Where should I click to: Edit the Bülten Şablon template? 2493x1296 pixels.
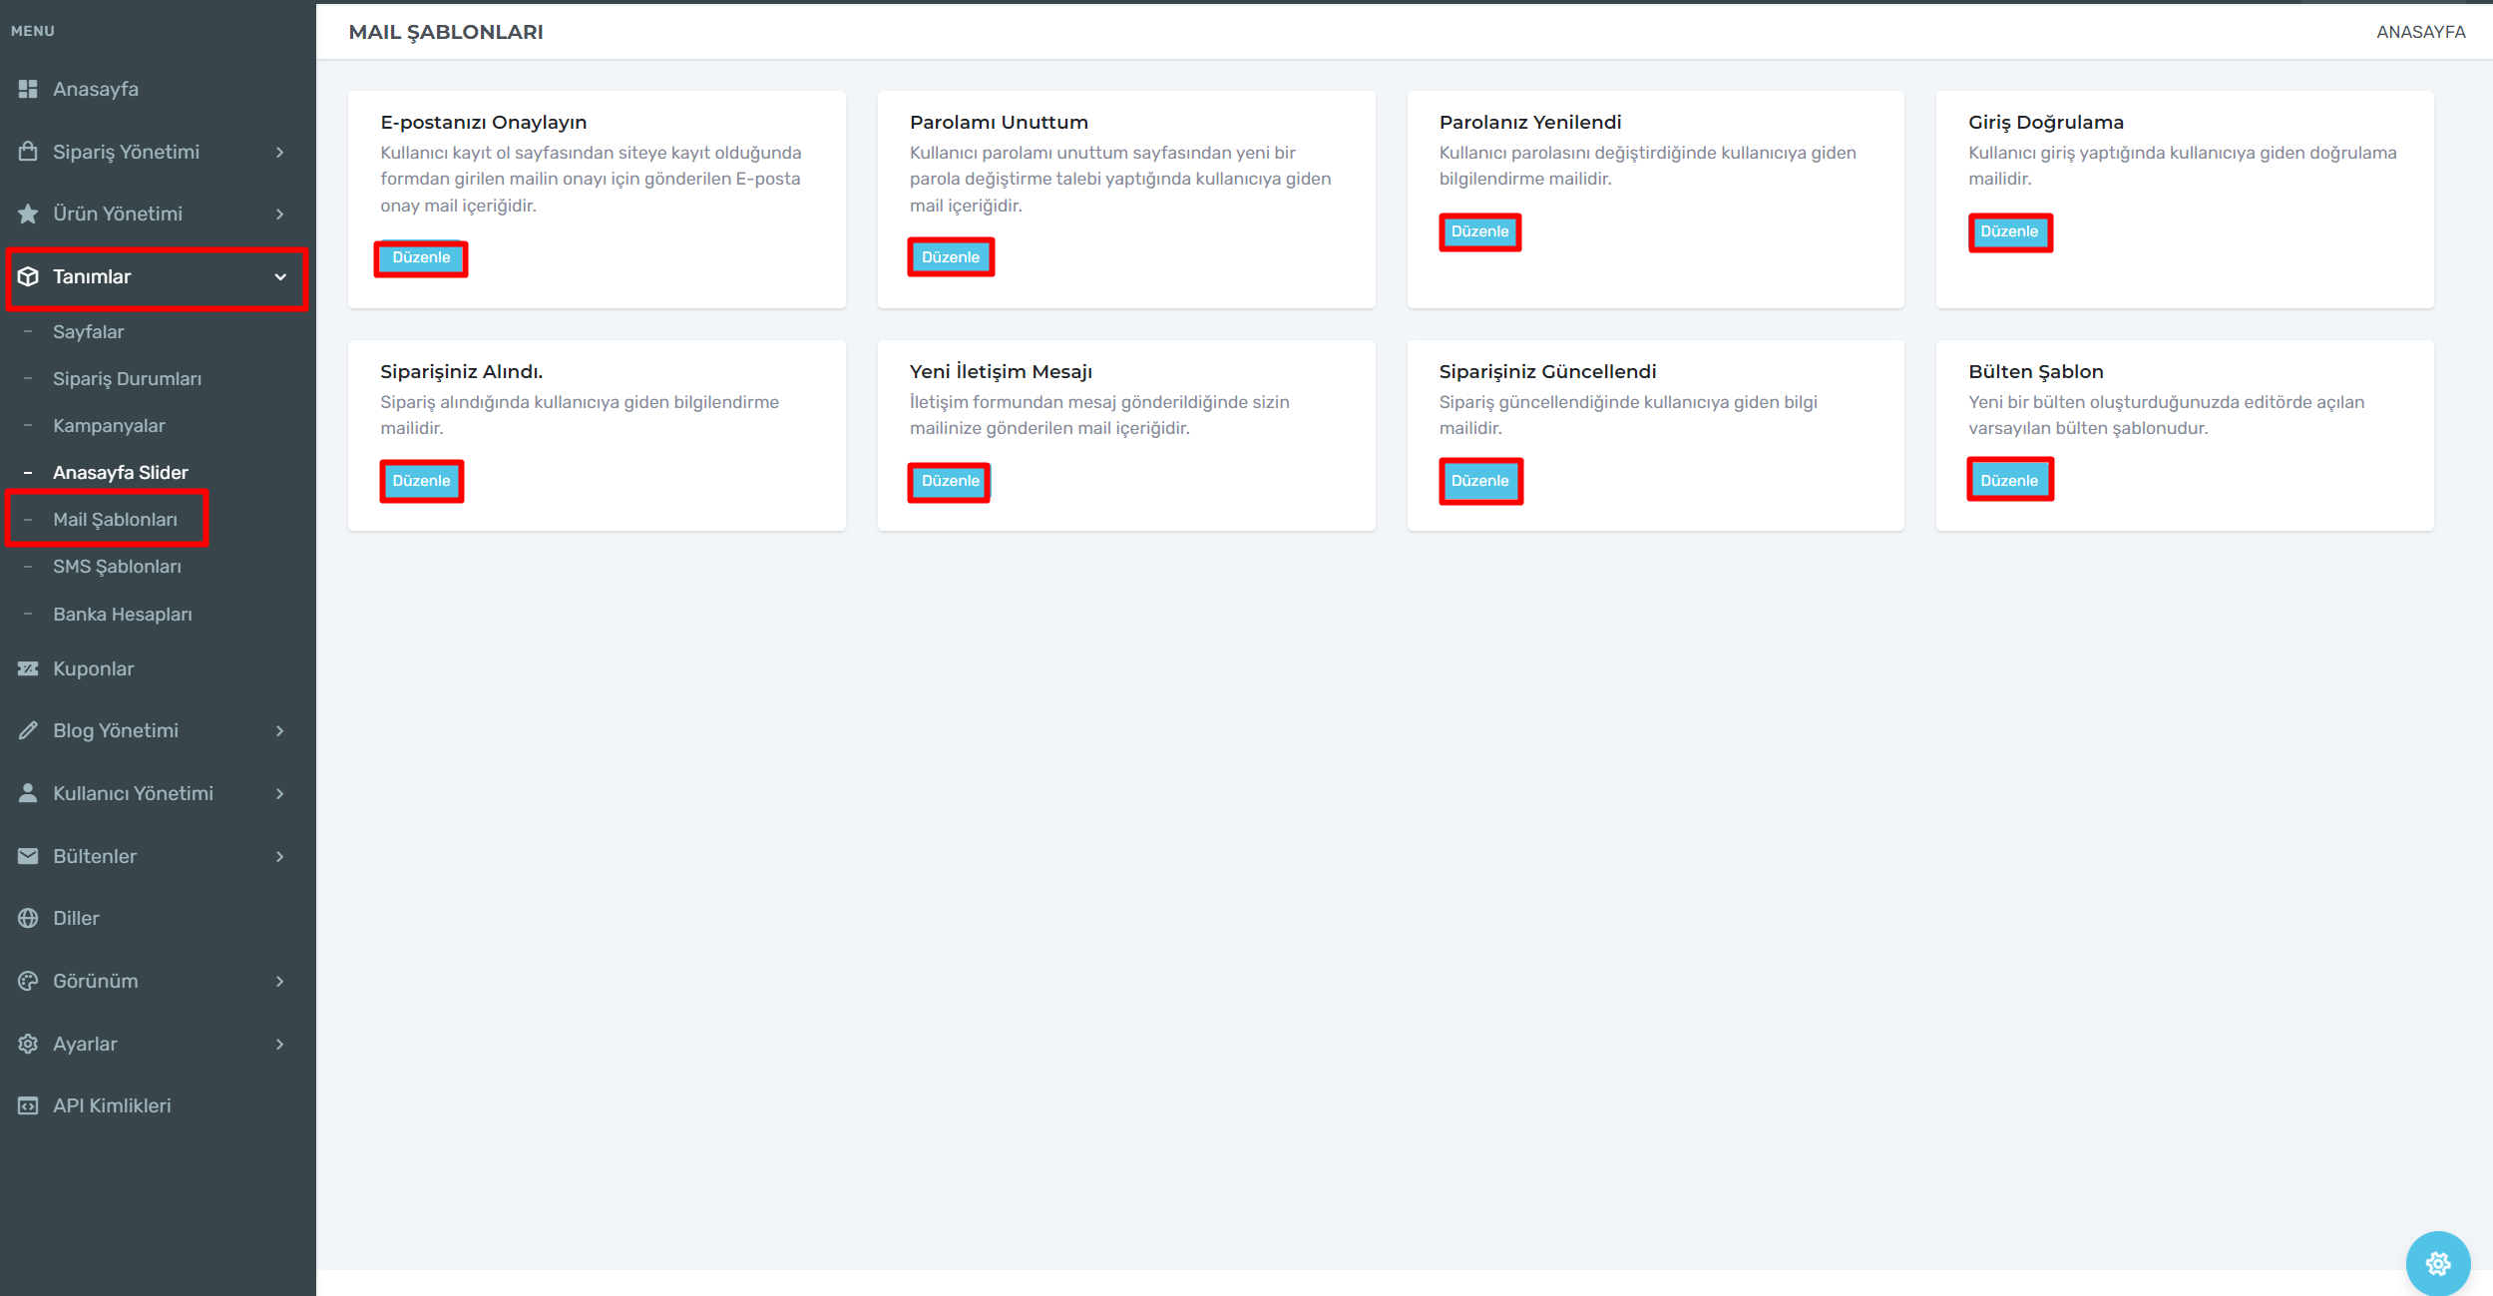point(2008,480)
